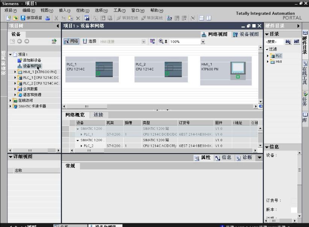Open the 100% zoom level dropdown
This screenshot has height=227, width=309.
pos(203,42)
